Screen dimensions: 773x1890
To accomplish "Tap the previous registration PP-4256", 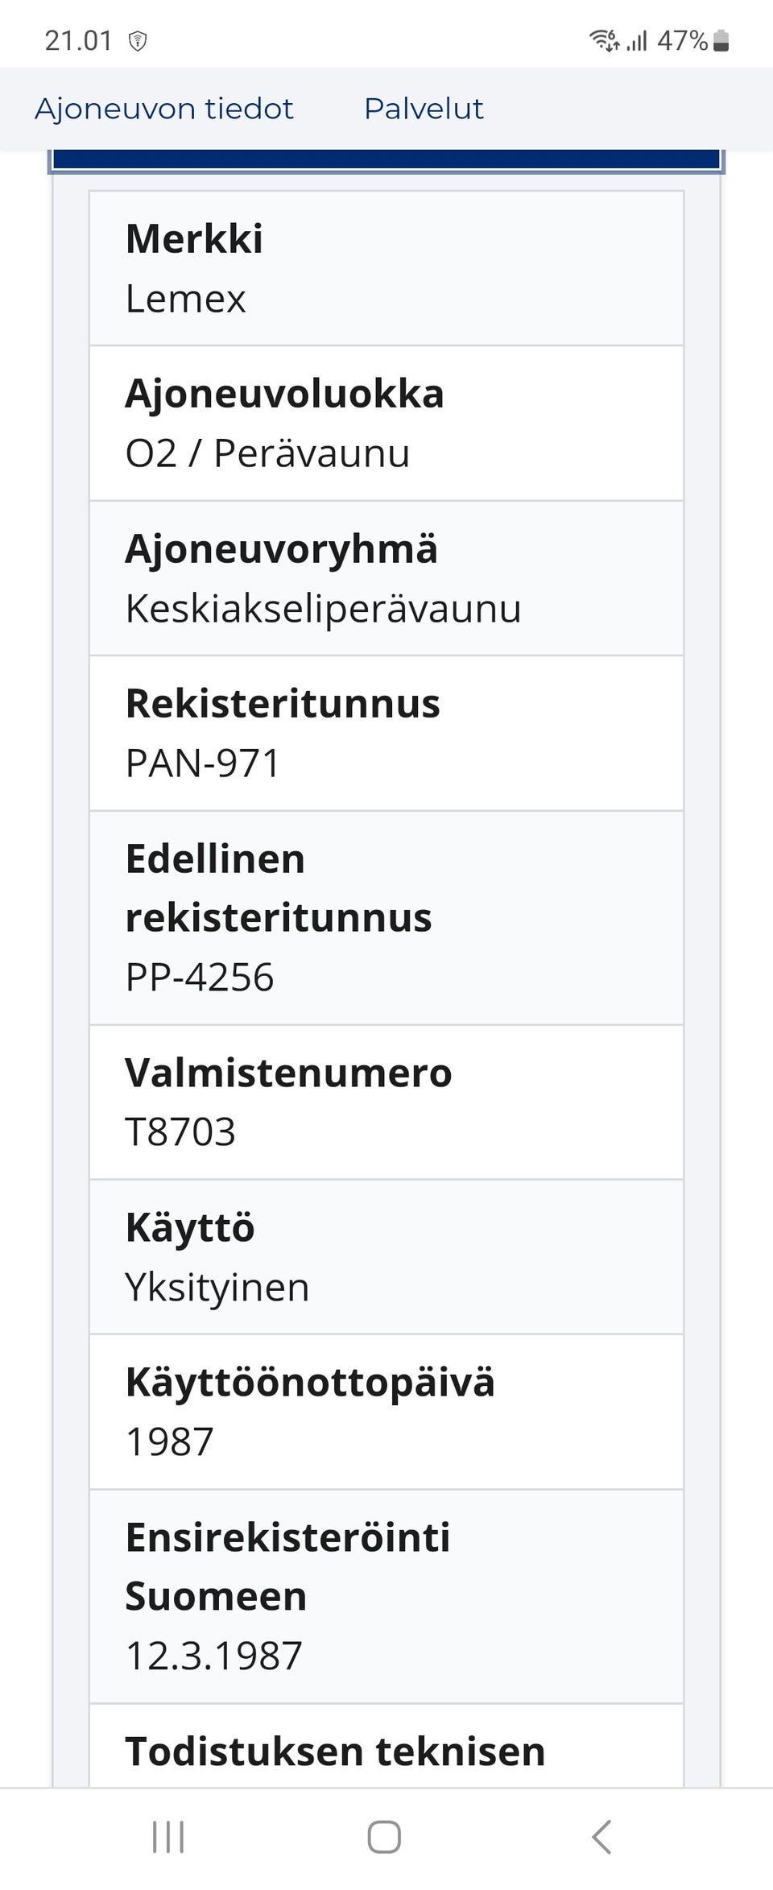I will pyautogui.click(x=200, y=977).
